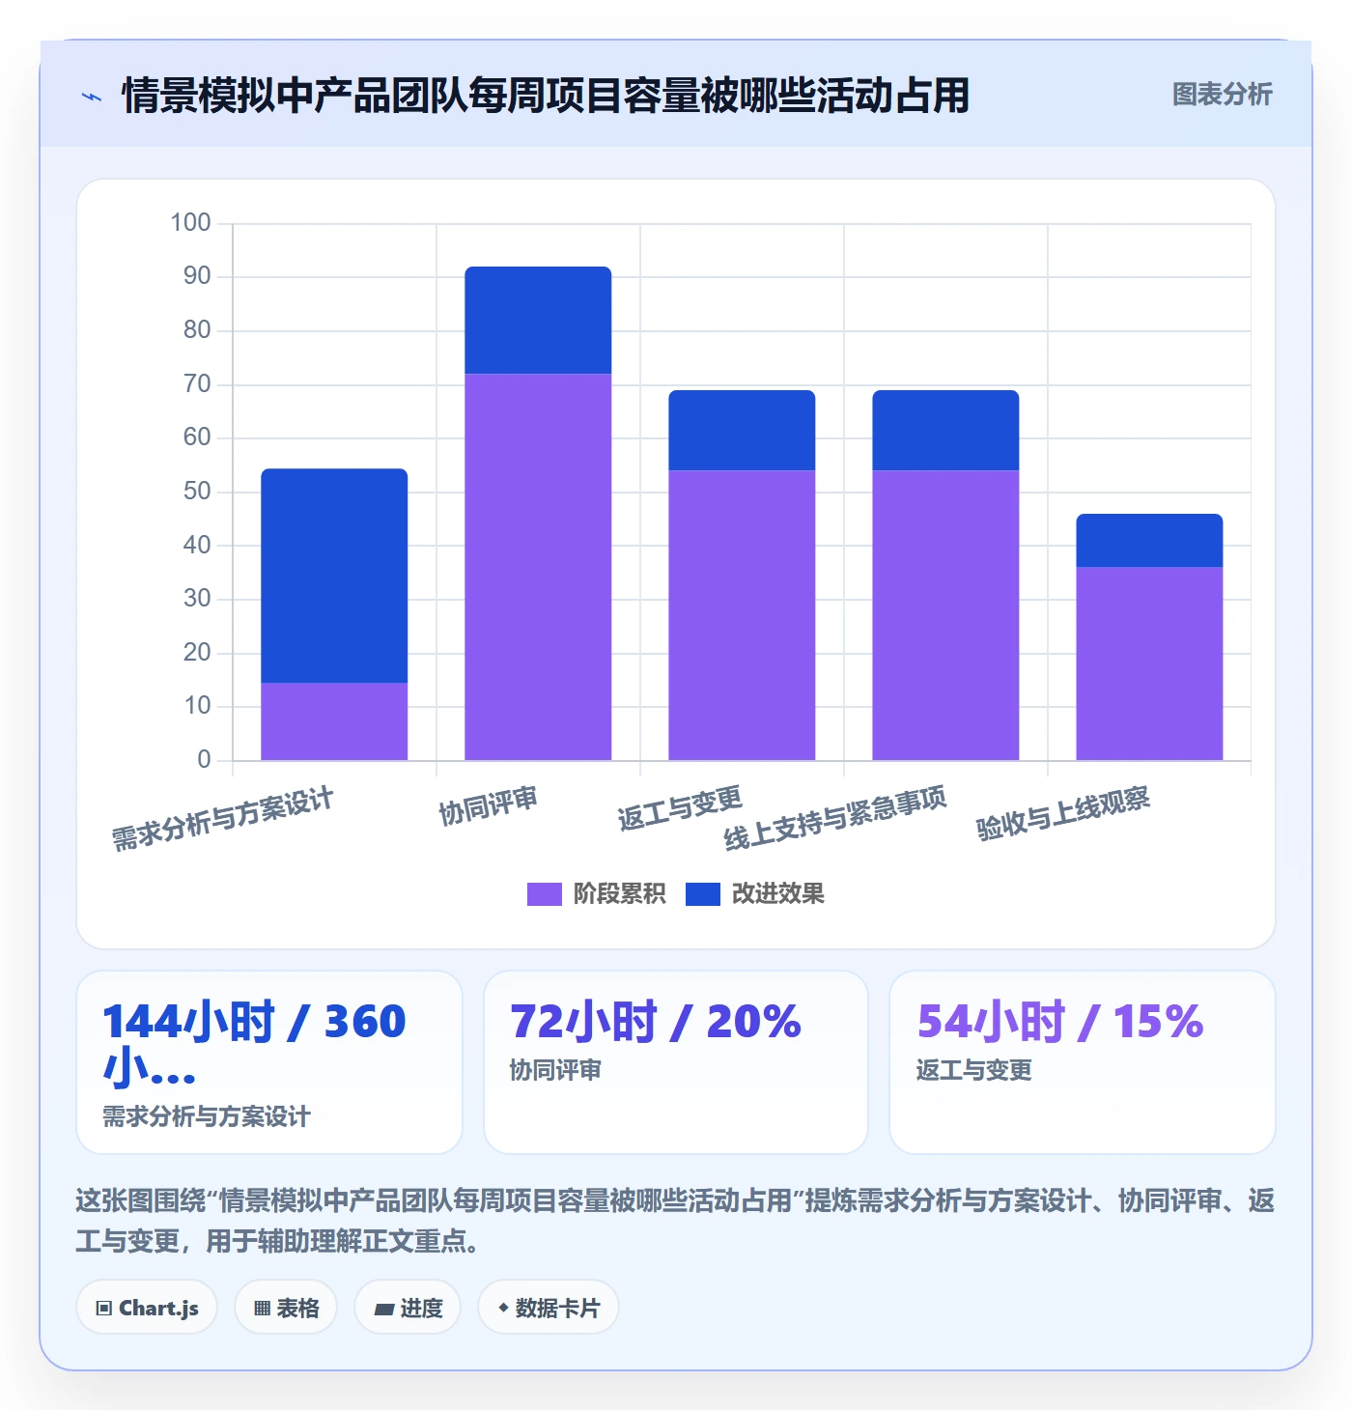Click the y-axis value 100
The width and height of the screenshot is (1352, 1410).
pos(190,223)
